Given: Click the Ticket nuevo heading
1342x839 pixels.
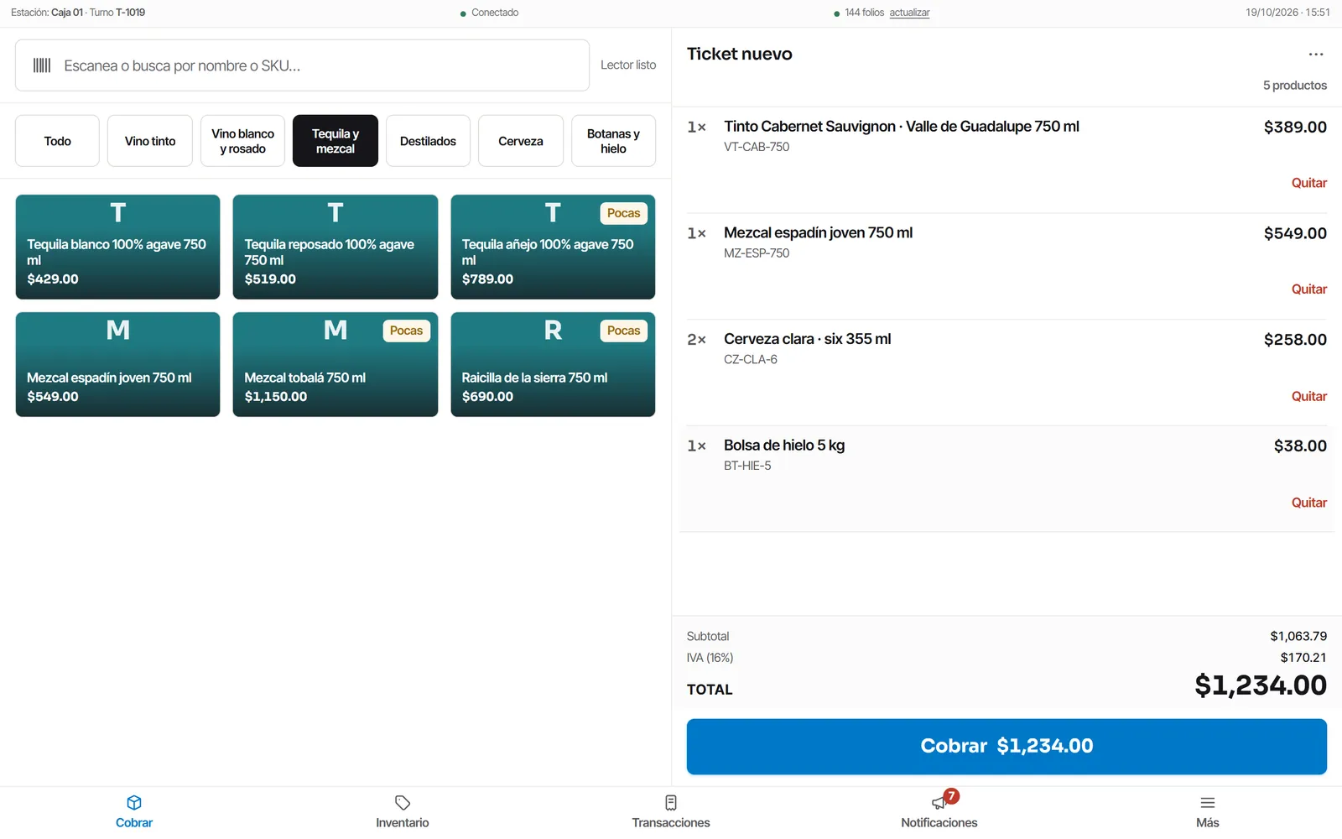Looking at the screenshot, I should pyautogui.click(x=739, y=54).
